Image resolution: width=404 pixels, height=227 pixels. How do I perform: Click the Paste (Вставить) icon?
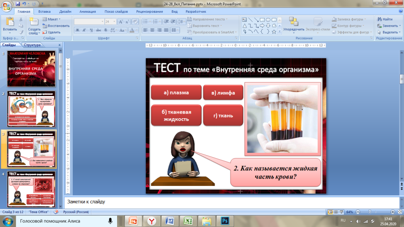click(x=9, y=23)
